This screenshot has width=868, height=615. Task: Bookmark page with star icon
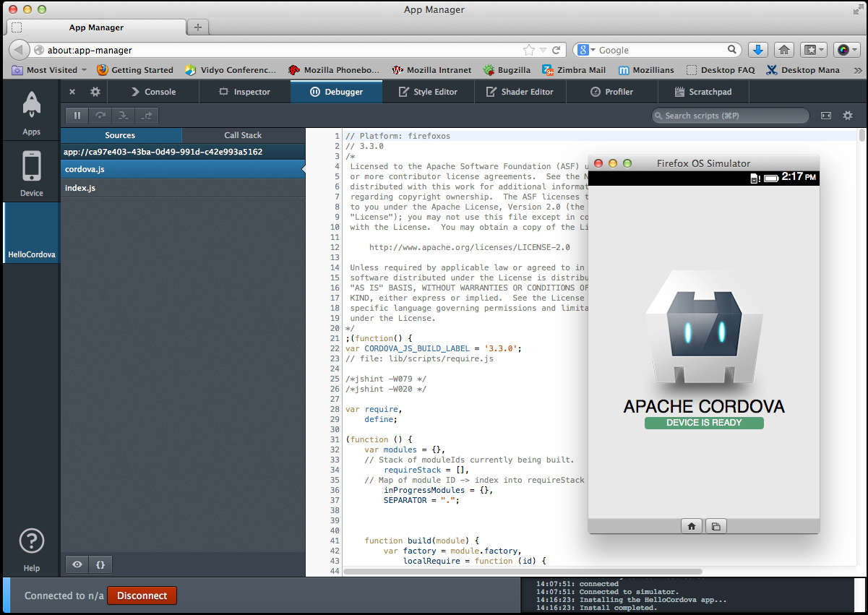coord(529,51)
